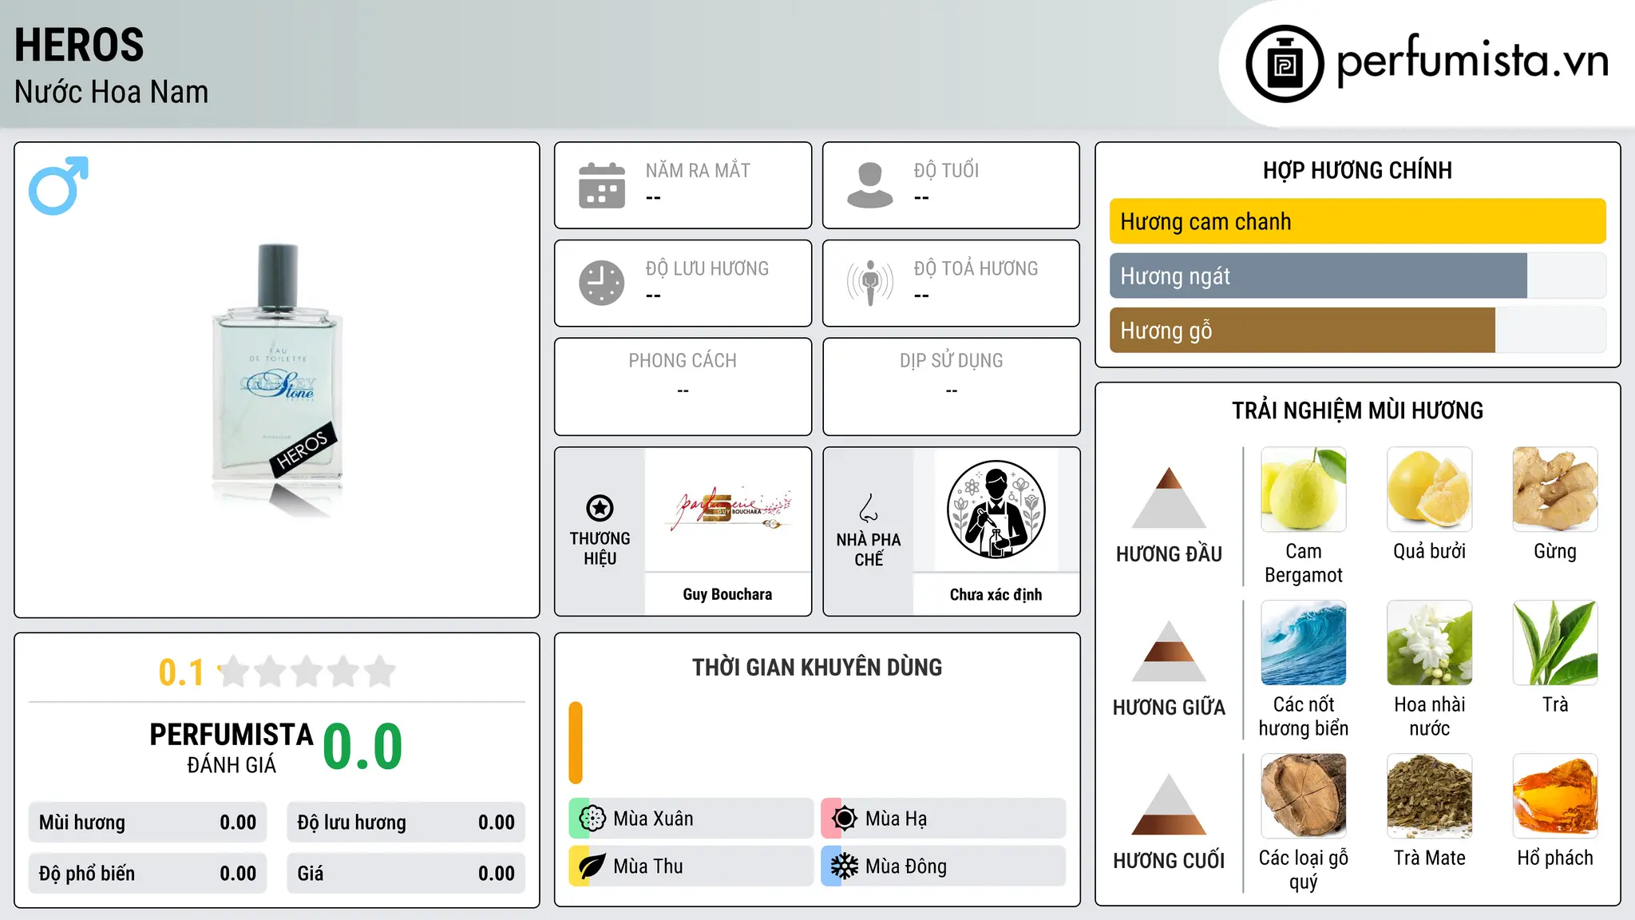Open the Quả bưởi note image
This screenshot has height=920, width=1635.
pos(1430,490)
